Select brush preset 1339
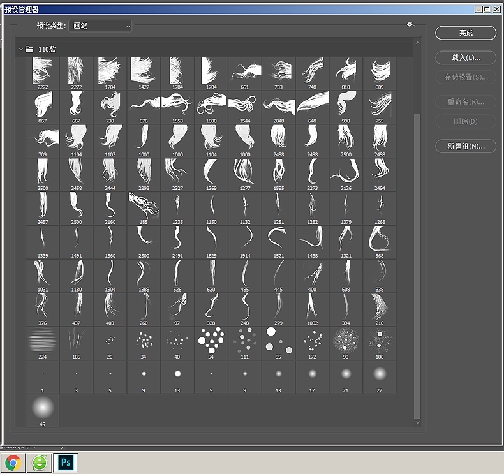504x474 pixels. pyautogui.click(x=43, y=242)
